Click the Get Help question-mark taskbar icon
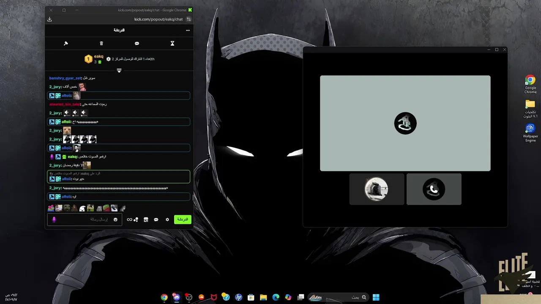 pos(226,297)
